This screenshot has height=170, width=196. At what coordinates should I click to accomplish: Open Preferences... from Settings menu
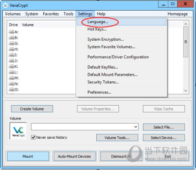[x=122, y=92]
